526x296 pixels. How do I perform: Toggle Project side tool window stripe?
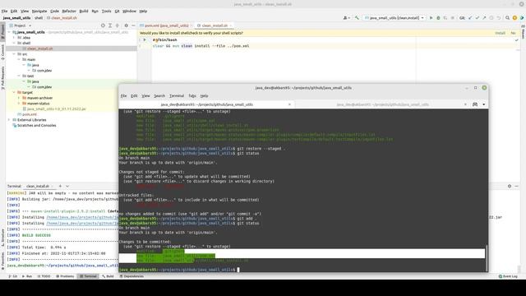[2, 32]
